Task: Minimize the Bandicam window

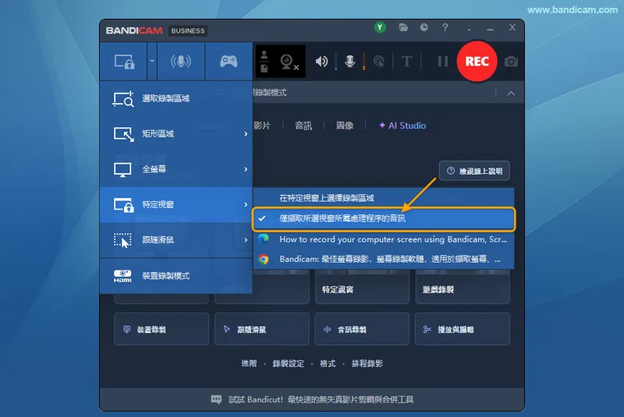Action: pyautogui.click(x=491, y=28)
